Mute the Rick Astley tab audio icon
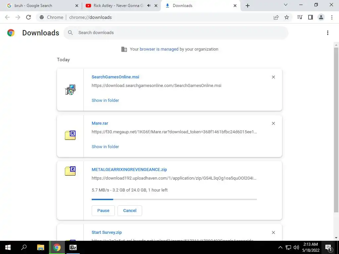 [149, 6]
